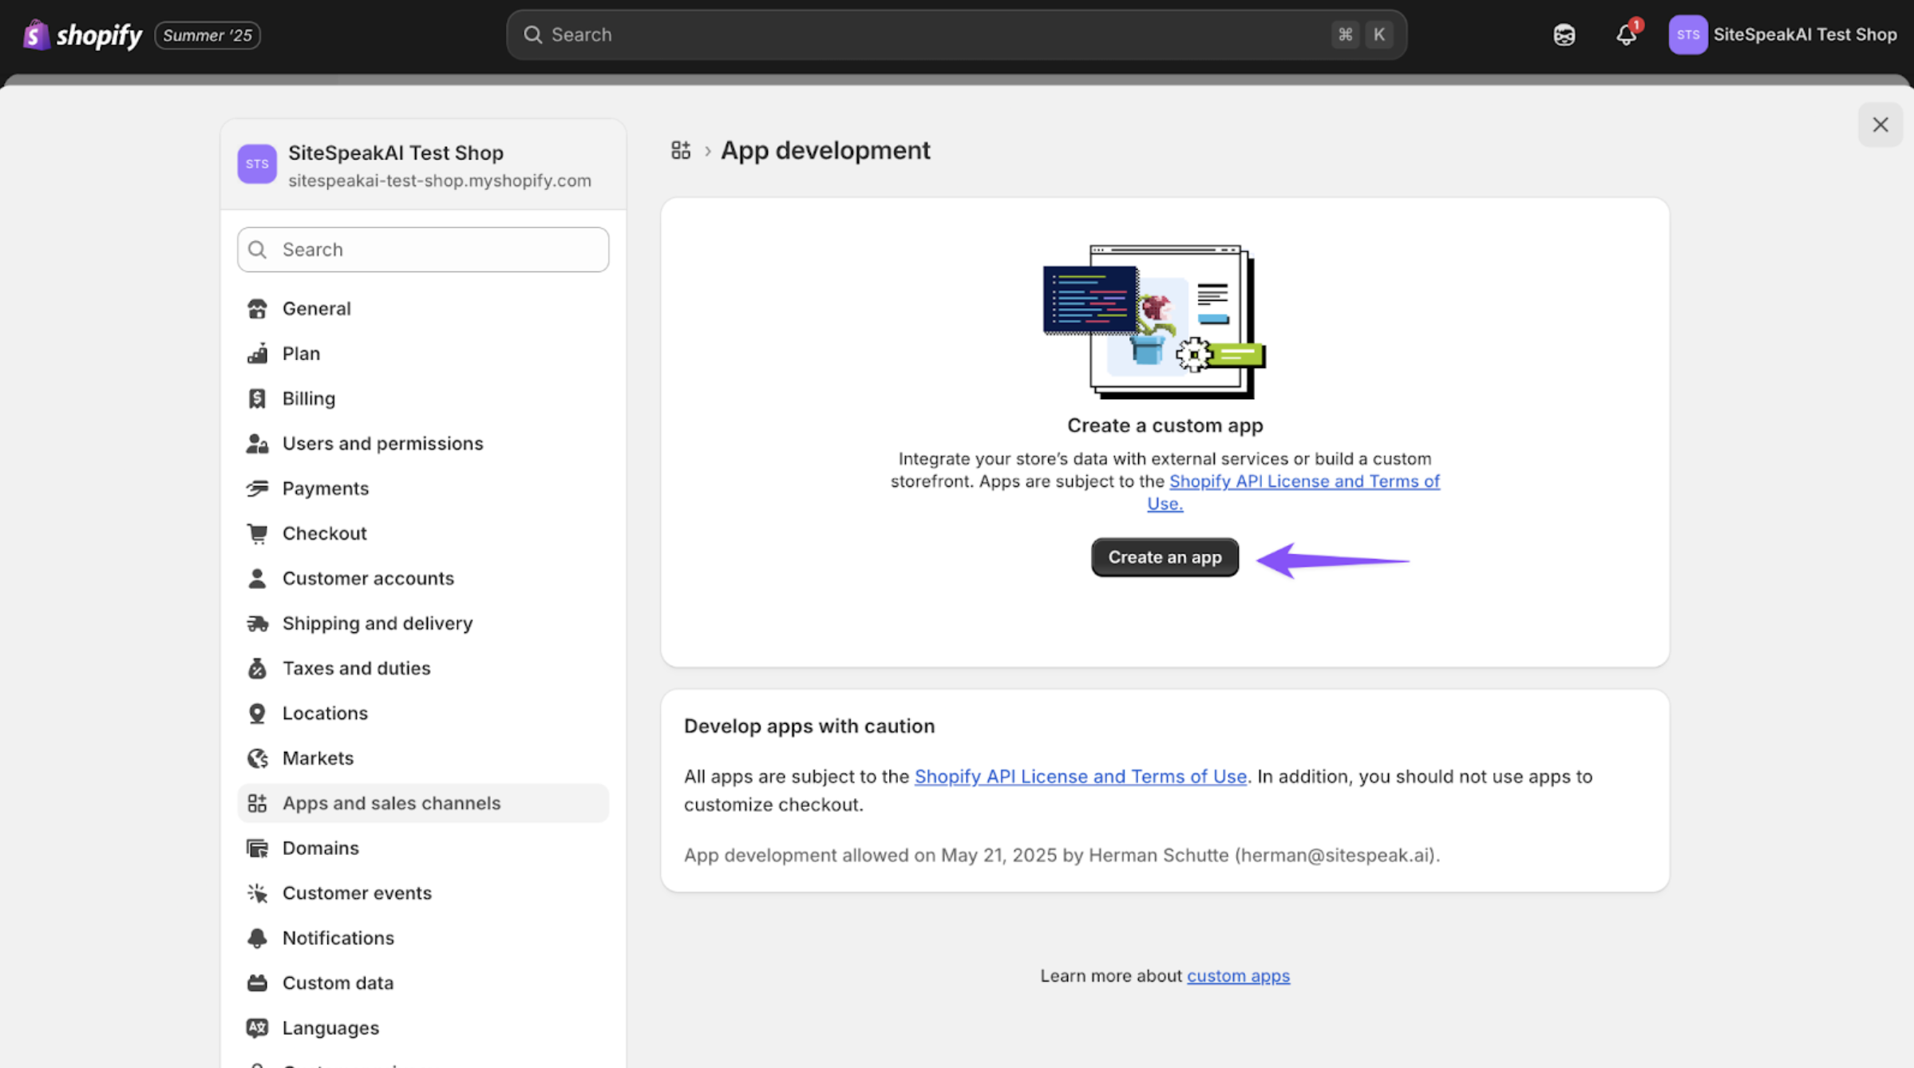Click the Billing receipt icon
Screen dimensions: 1914x1068
coord(257,398)
